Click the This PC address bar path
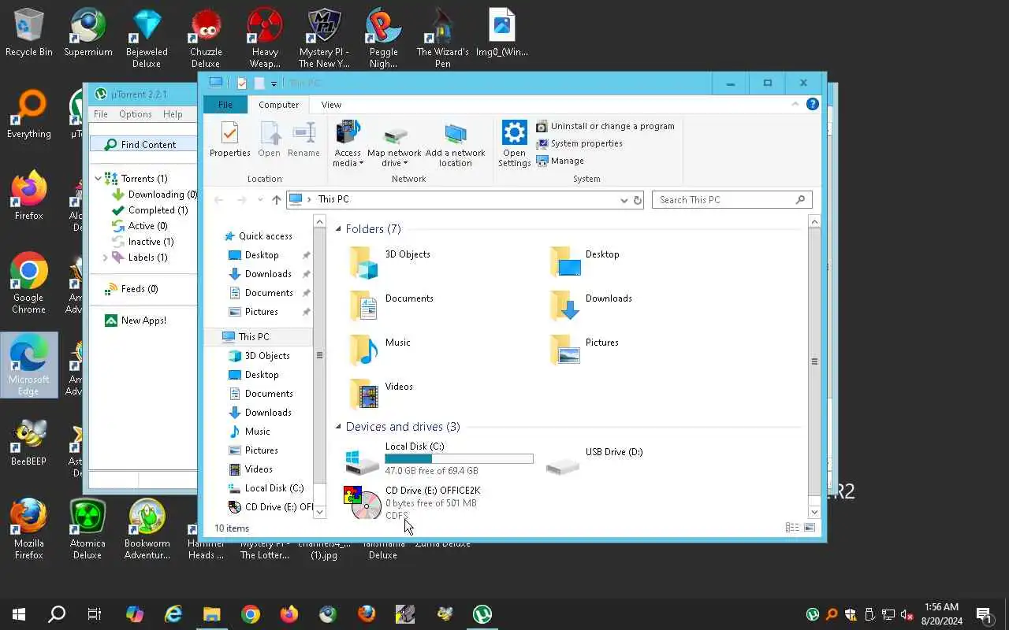The height and width of the screenshot is (630, 1009). (333, 200)
